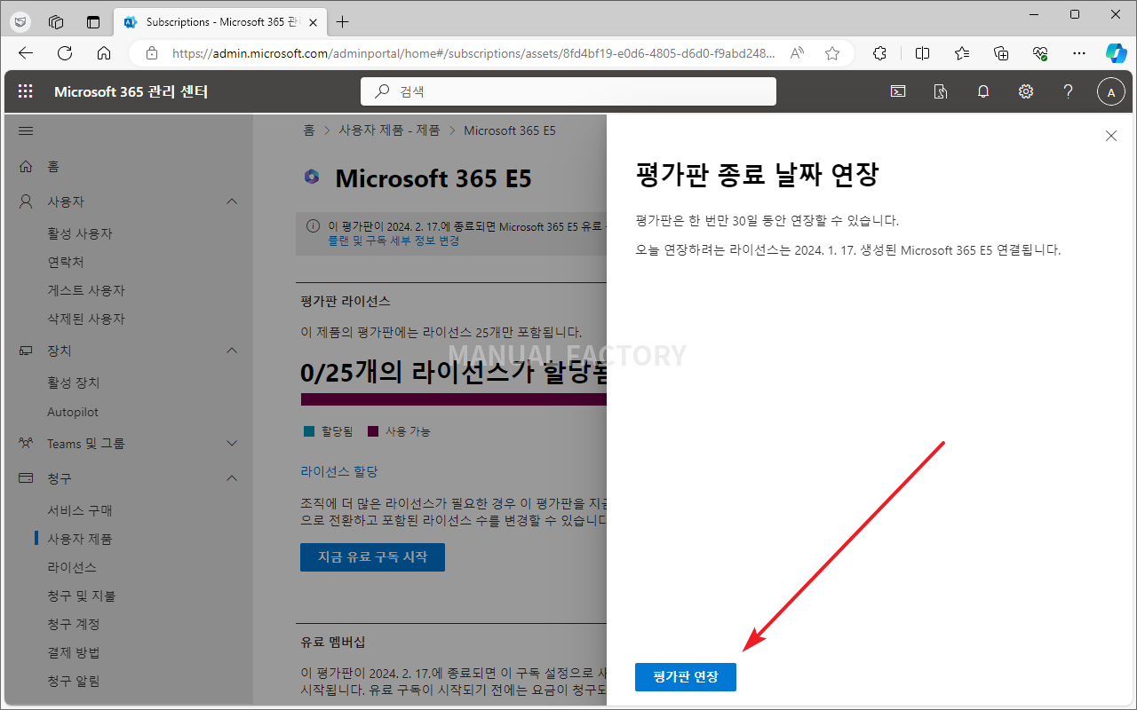Open the settings gear in header
The height and width of the screenshot is (710, 1137).
pyautogui.click(x=1026, y=91)
